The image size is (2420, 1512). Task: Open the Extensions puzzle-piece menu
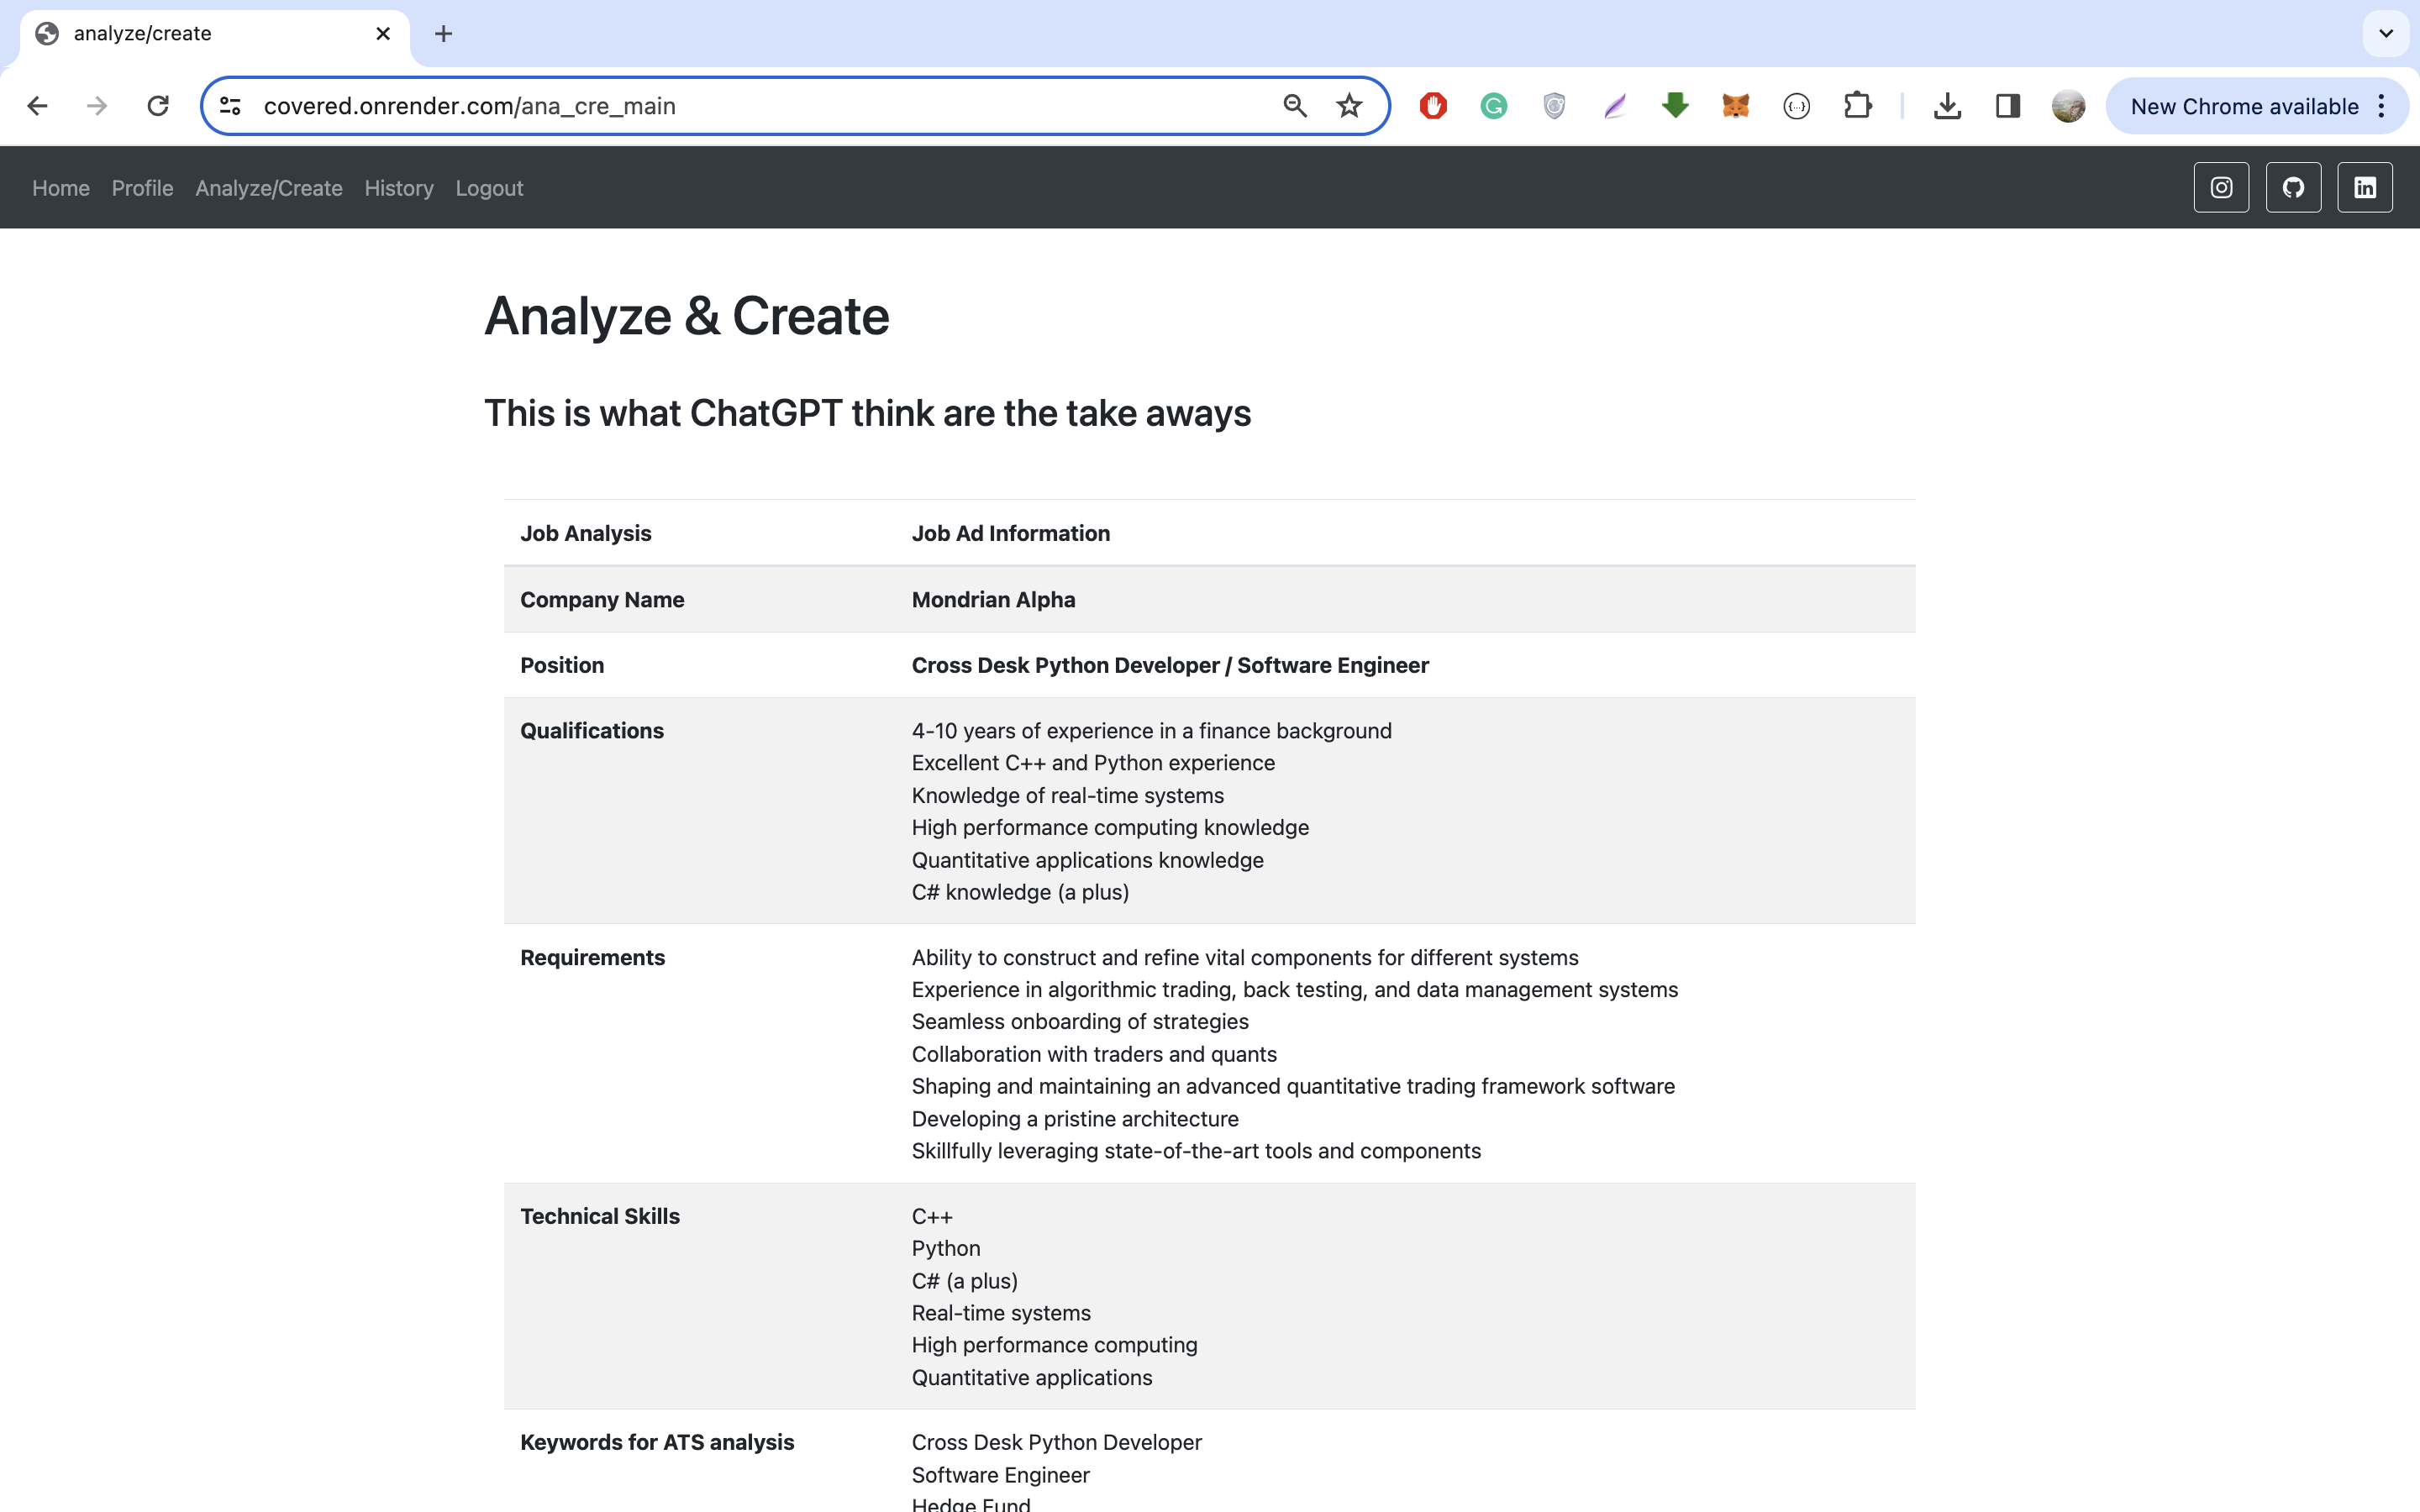[1857, 106]
